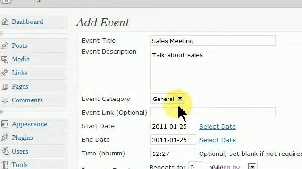Open the Tools menu
Viewport: 302px width, 169px height.
point(20,165)
